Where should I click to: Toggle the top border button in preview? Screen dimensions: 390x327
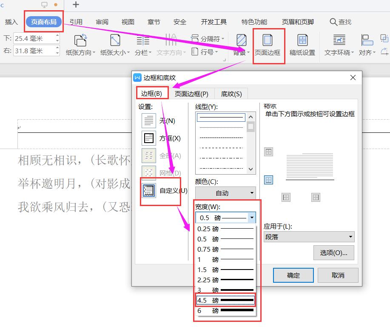coord(268,152)
